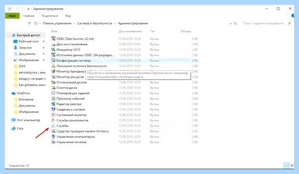299x174 pixels.
Task: Select Планировщик заданий icon
Action: pos(54,93)
